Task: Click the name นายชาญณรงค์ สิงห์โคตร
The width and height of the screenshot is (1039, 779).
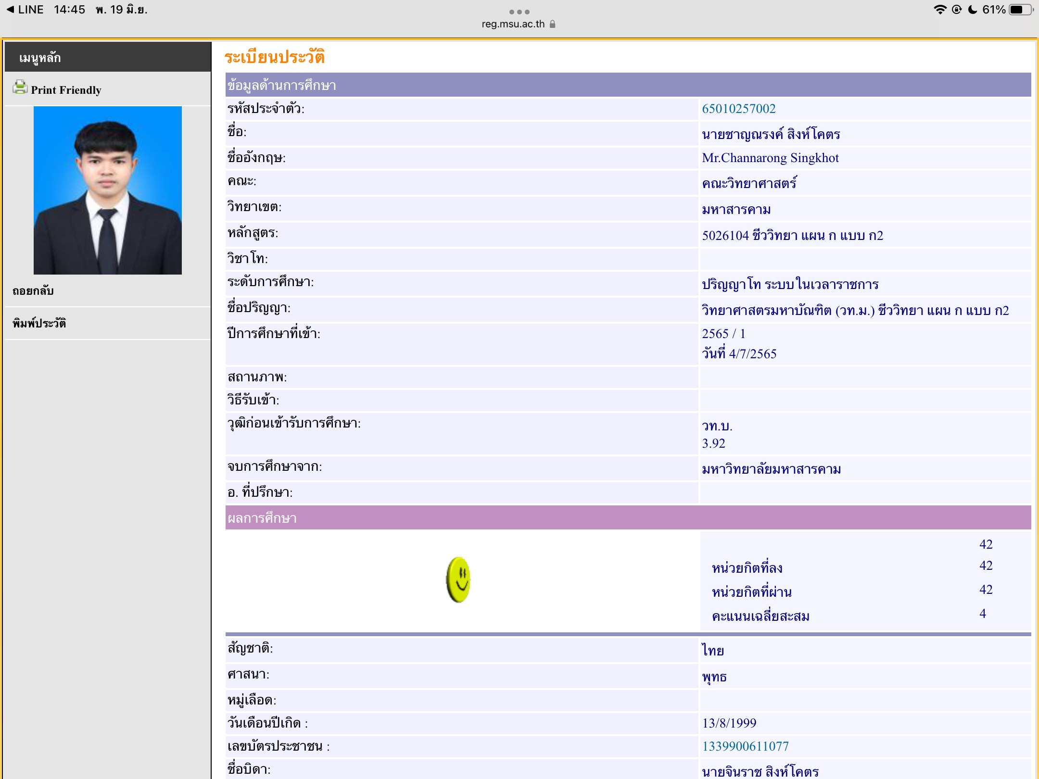Action: [771, 134]
